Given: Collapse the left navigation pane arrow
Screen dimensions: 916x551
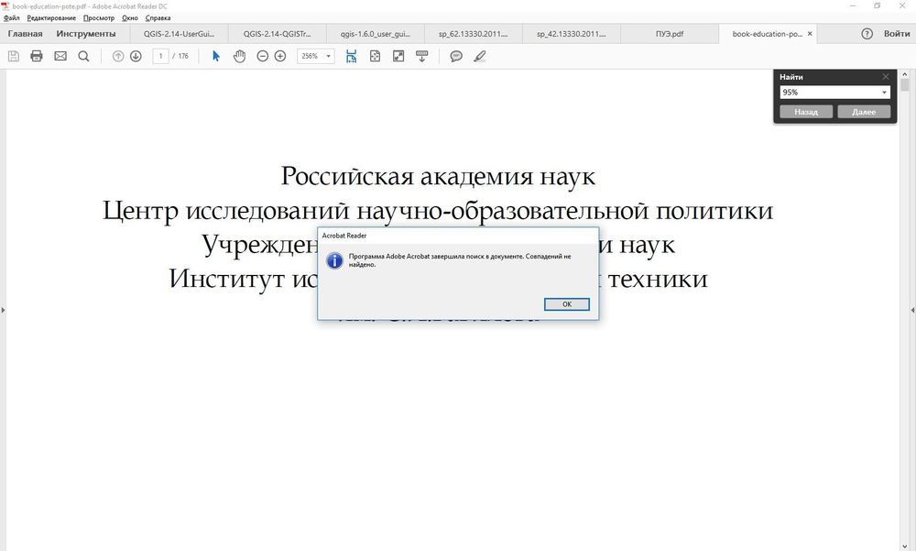Looking at the screenshot, I should point(4,311).
